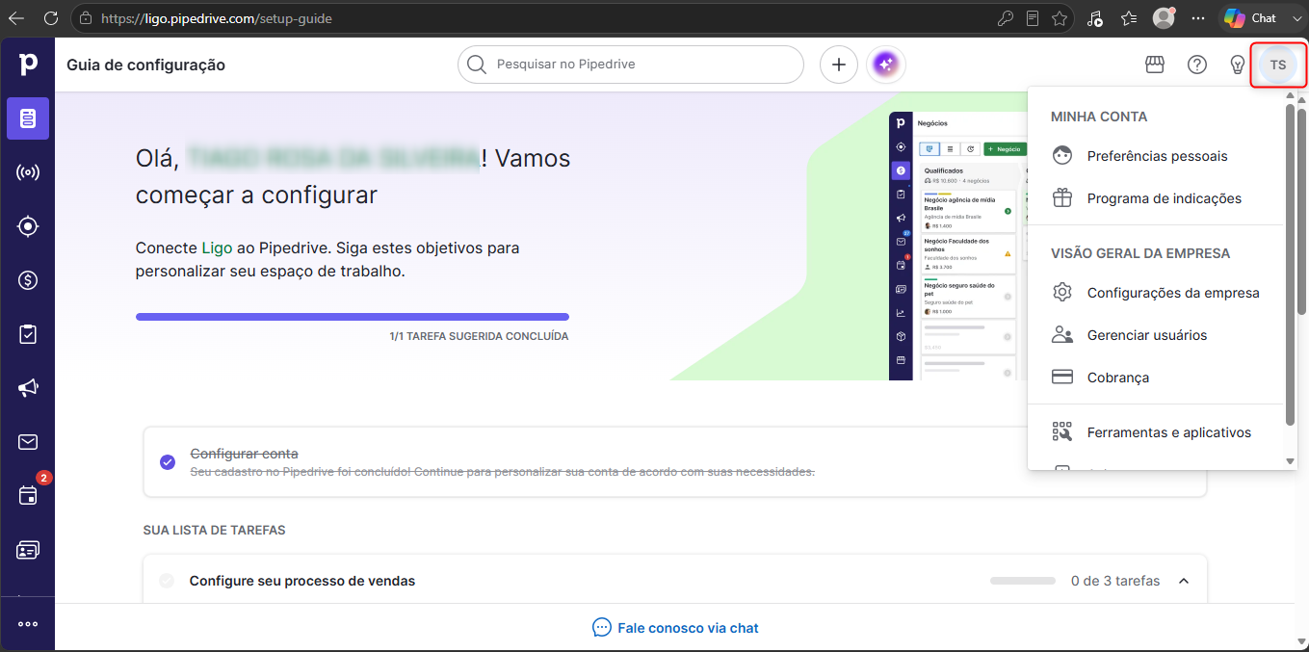Viewport: 1309px width, 652px height.
Task: Open the setup guide sidebar icon
Action: click(x=28, y=118)
